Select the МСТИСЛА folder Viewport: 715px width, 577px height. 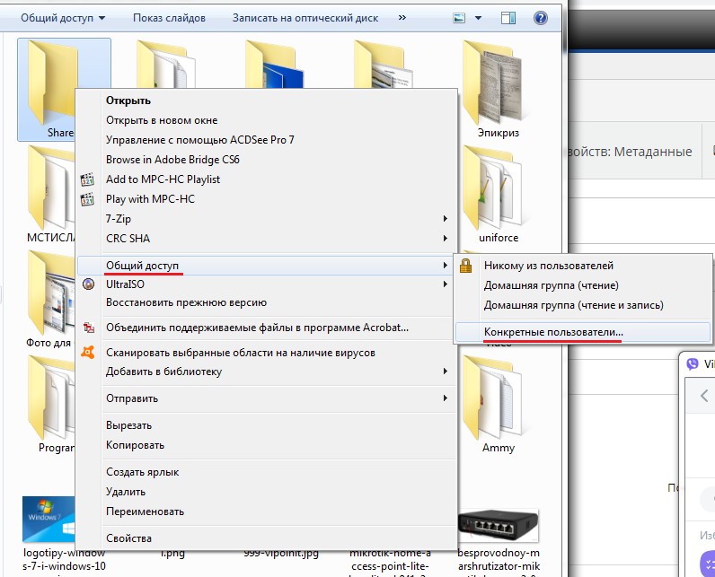click(50, 195)
